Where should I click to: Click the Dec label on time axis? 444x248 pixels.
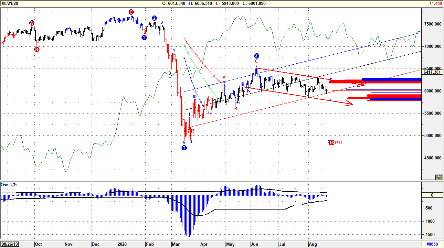pos(96,244)
